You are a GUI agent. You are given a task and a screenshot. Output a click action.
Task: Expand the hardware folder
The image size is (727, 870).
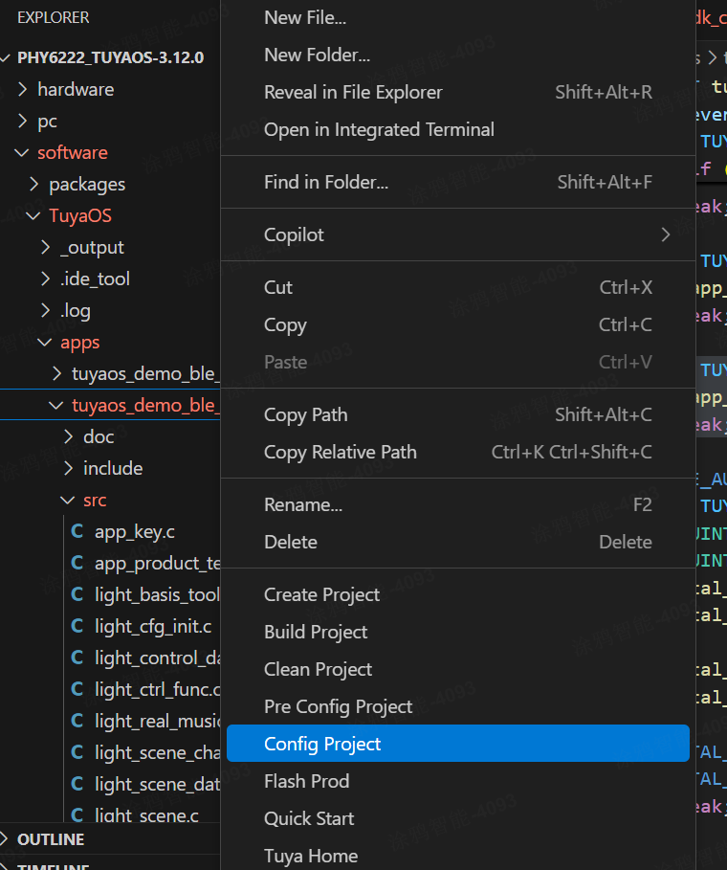tap(23, 90)
